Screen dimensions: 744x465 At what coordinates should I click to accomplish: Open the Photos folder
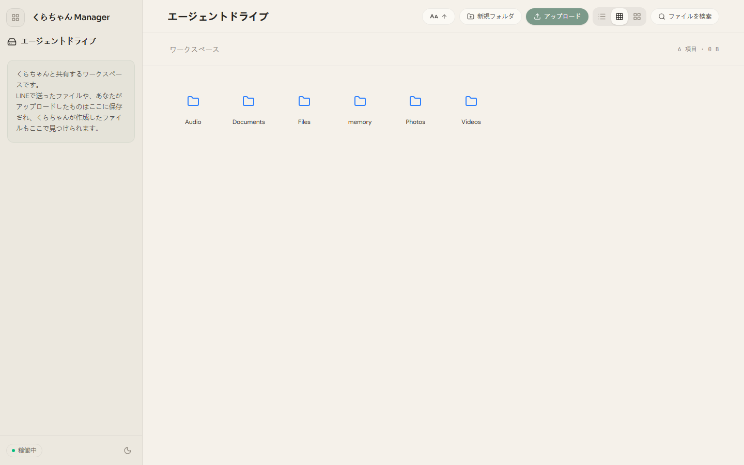[415, 110]
